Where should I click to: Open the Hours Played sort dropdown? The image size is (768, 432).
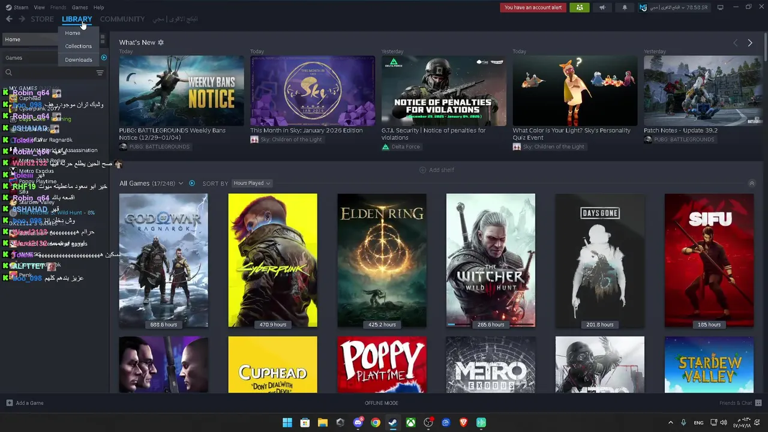coord(252,183)
